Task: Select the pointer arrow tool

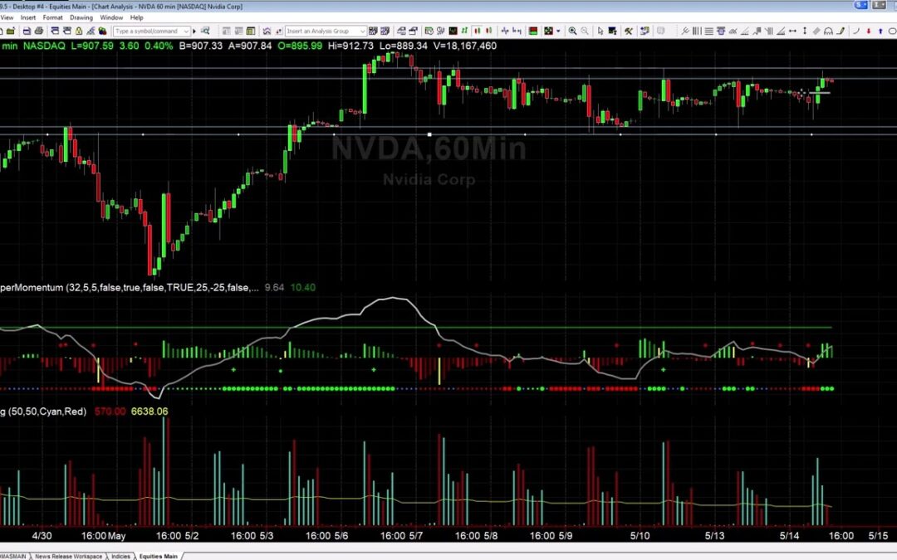Action: pos(600,32)
